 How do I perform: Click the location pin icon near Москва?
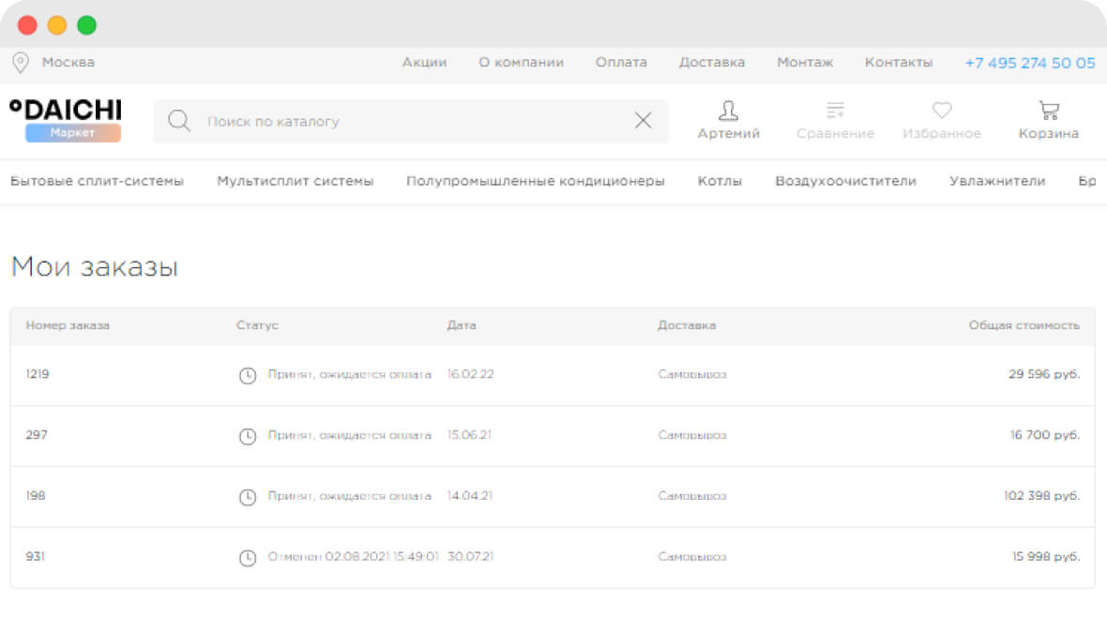click(x=20, y=63)
